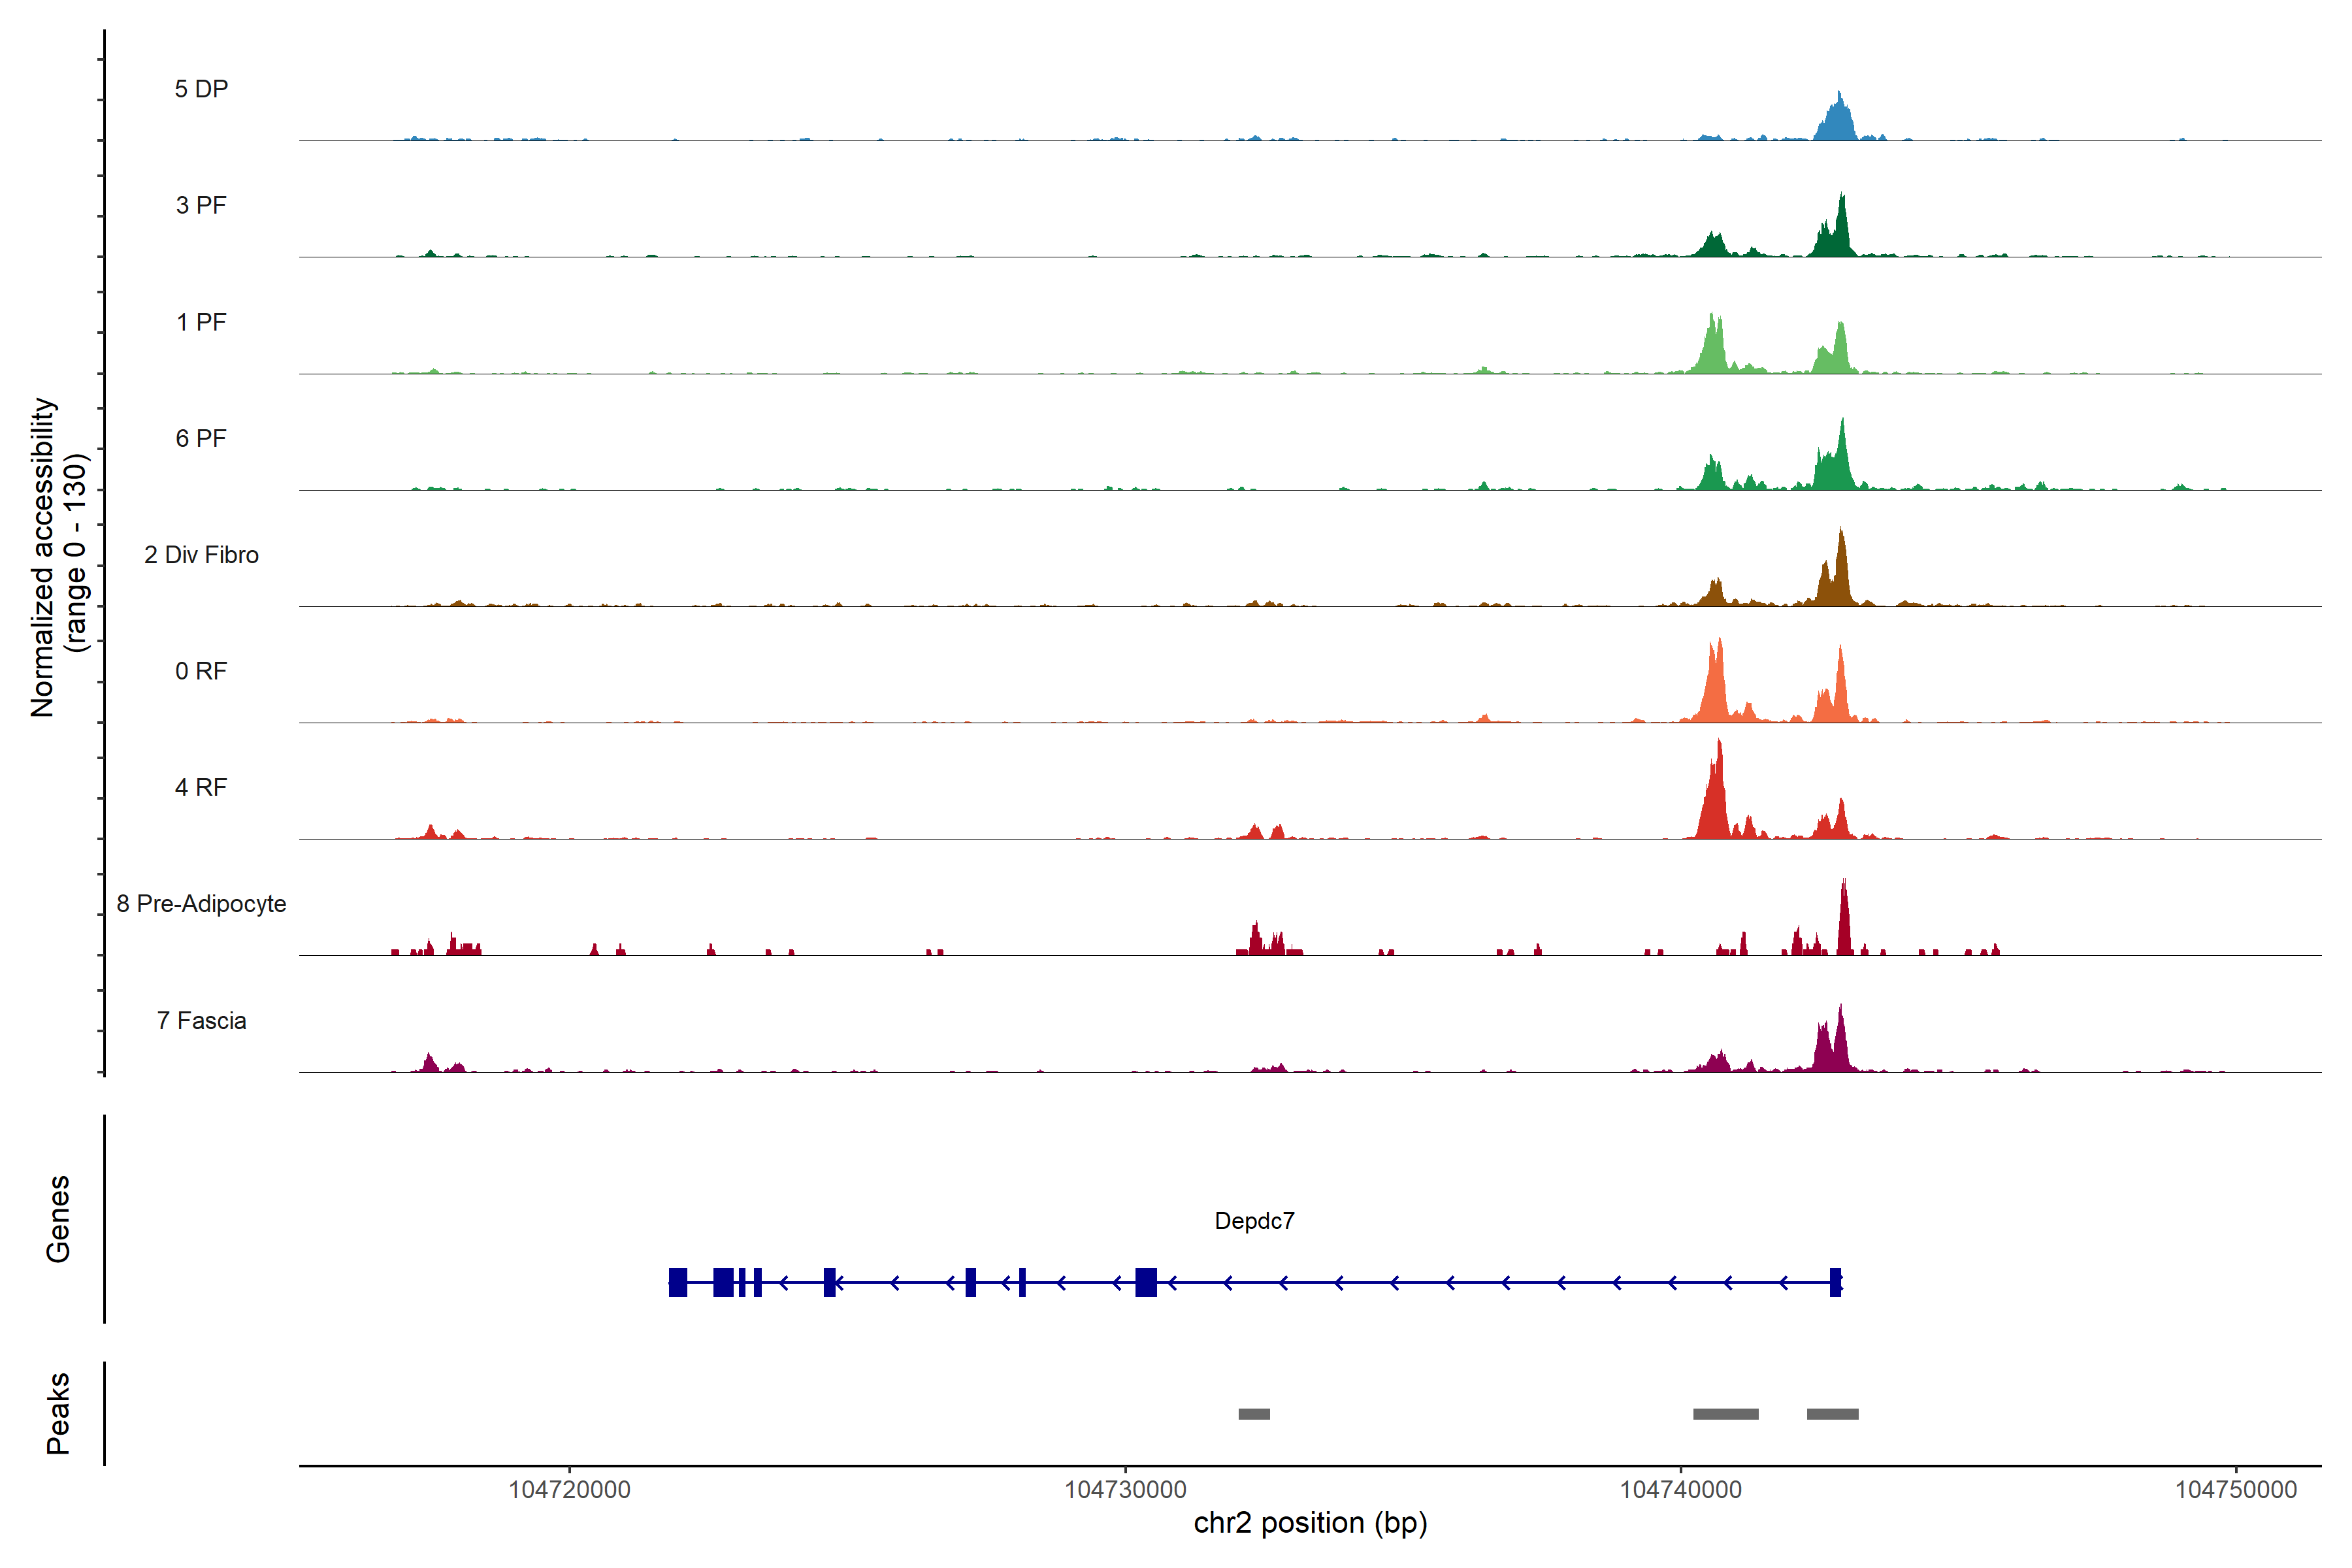Click the Genes panel label
Image resolution: width=2352 pixels, height=1568 pixels.
[58, 1219]
